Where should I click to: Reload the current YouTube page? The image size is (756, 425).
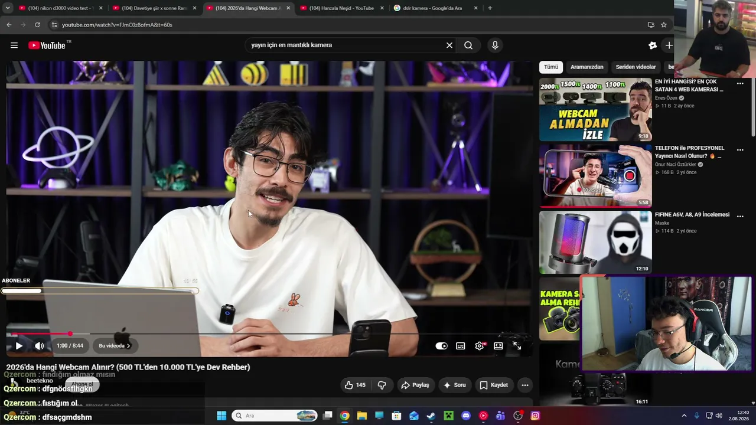click(37, 25)
